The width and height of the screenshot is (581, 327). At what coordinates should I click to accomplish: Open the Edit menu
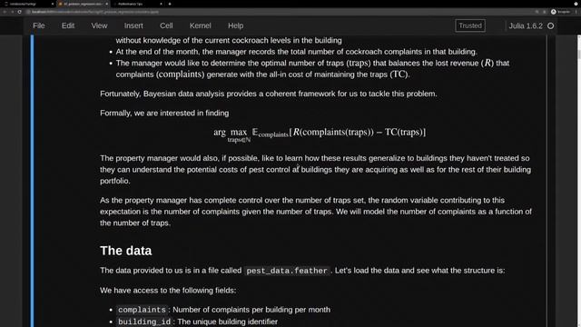(68, 25)
